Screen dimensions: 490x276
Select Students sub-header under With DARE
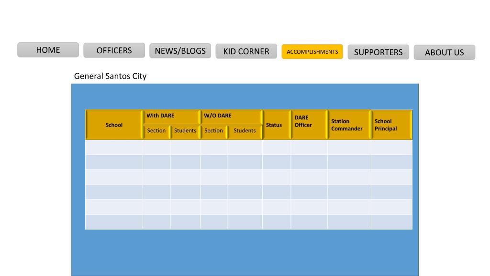[x=185, y=132]
